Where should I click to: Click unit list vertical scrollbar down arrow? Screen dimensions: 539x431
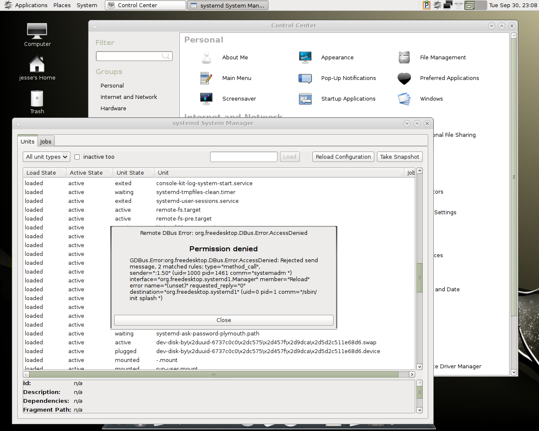coord(419,367)
